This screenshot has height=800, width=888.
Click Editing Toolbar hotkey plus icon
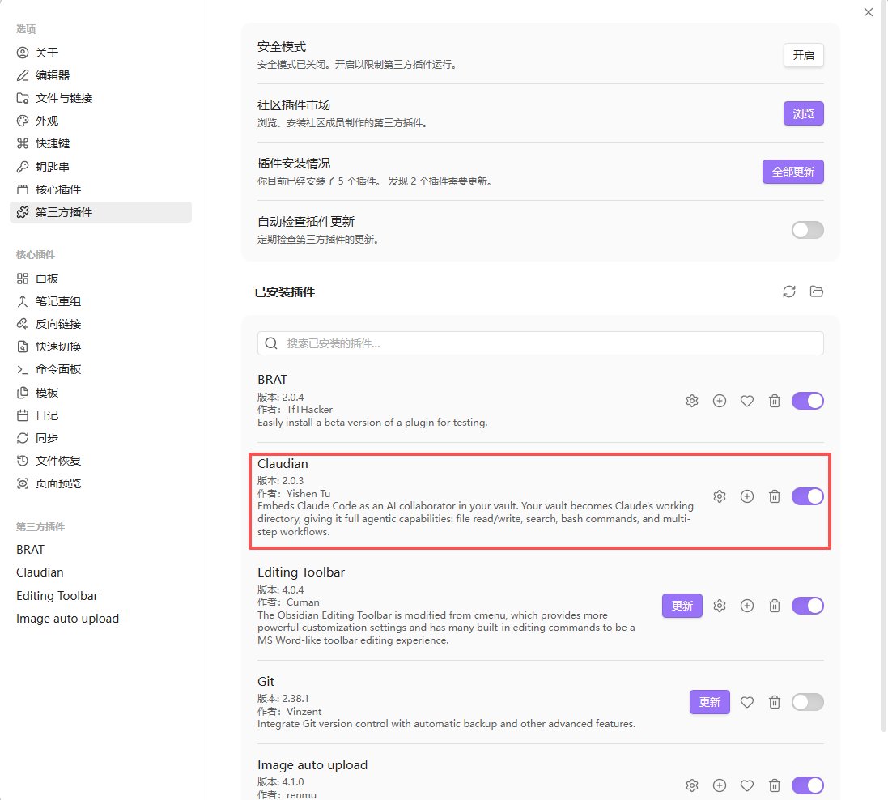(x=747, y=606)
